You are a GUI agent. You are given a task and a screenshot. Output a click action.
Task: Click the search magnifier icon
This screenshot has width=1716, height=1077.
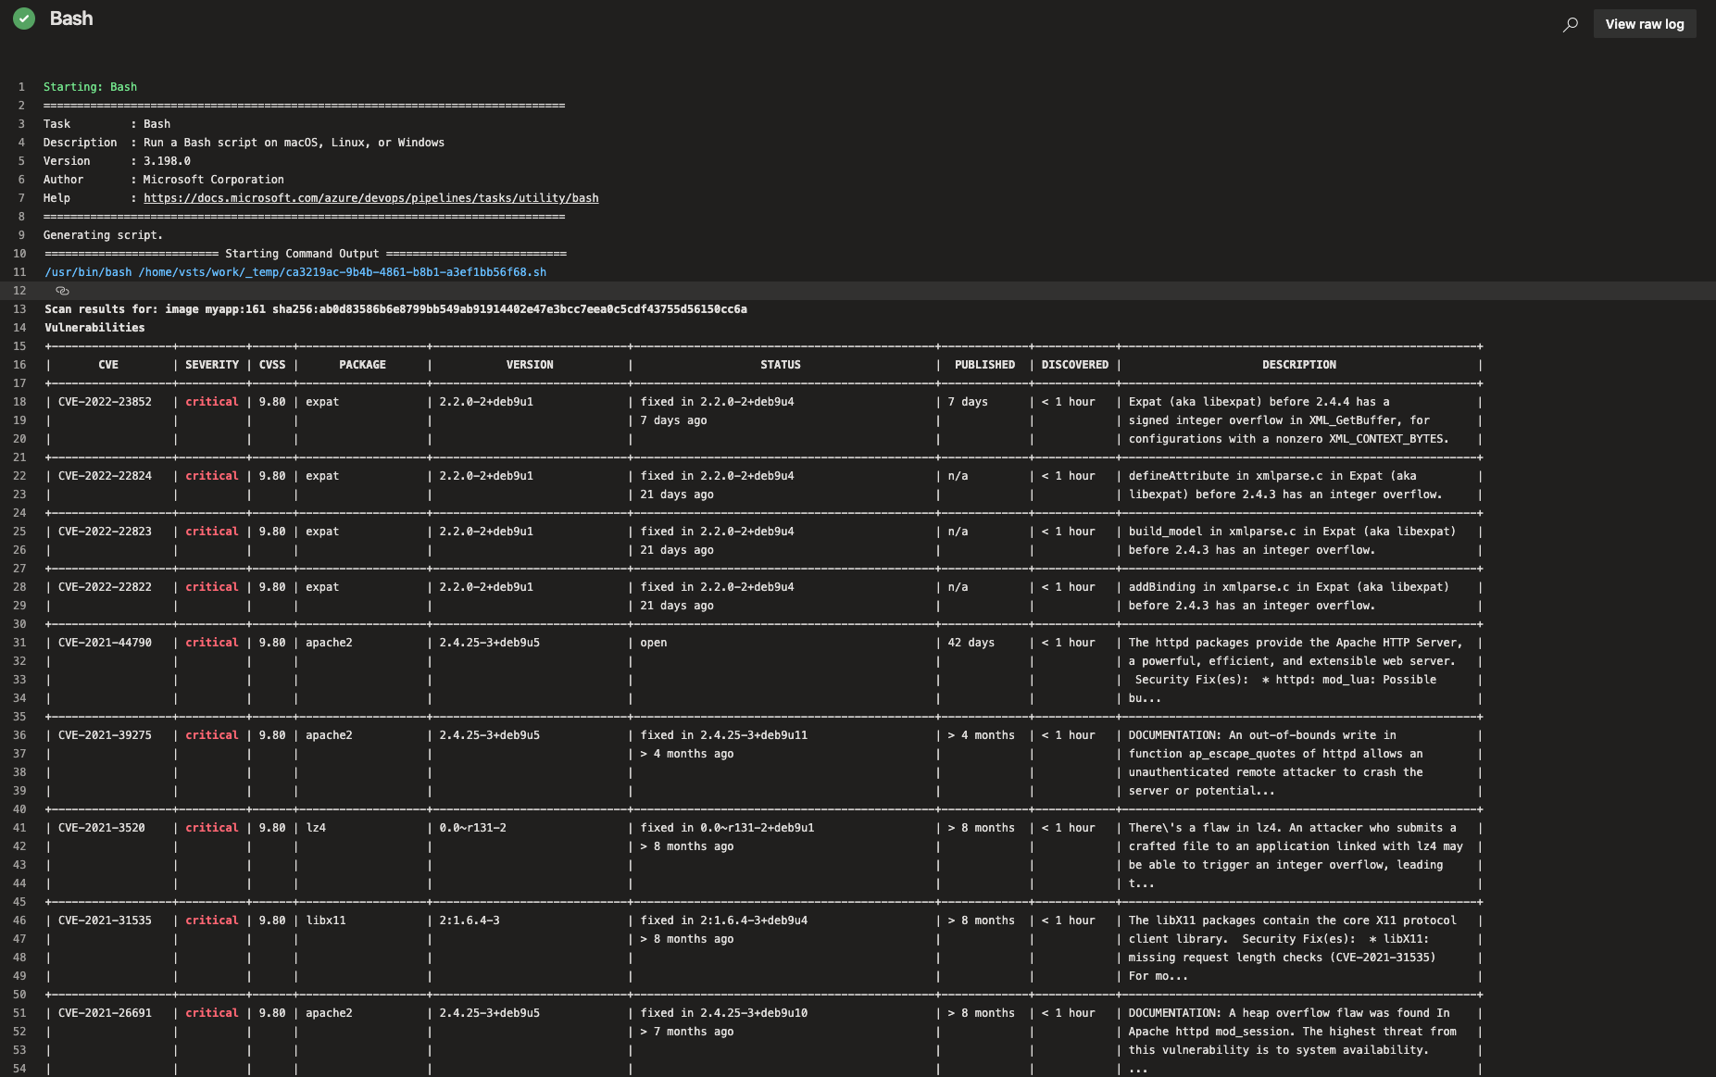1570,25
